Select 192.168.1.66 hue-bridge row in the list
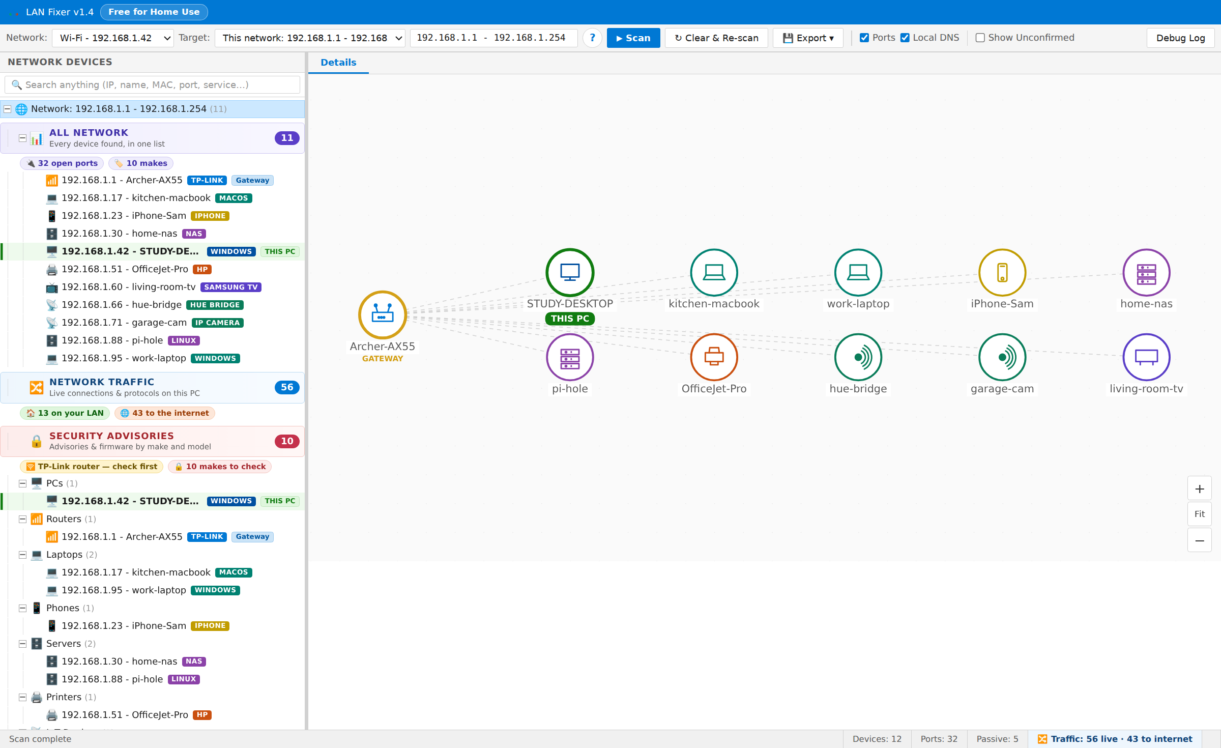Viewport: 1221px width, 748px height. [x=153, y=305]
